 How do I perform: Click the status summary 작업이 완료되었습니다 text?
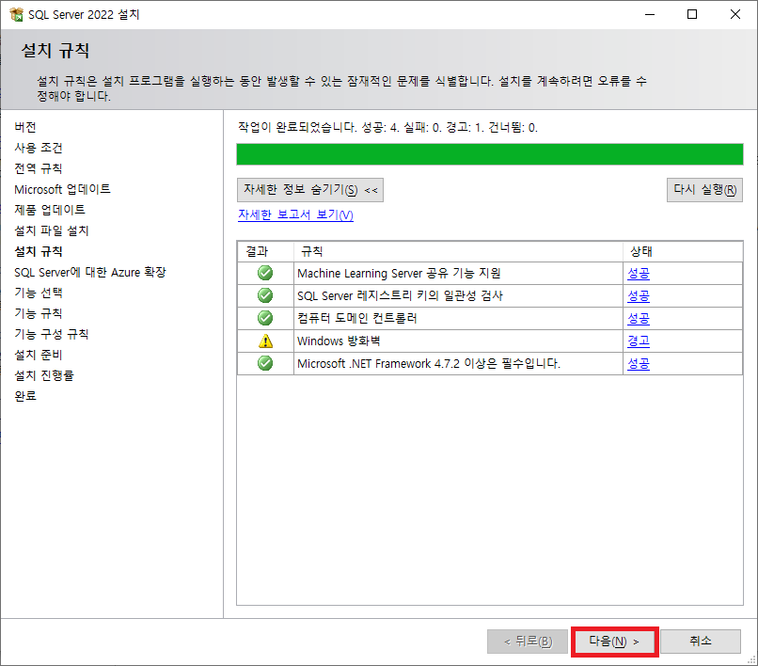tap(387, 128)
